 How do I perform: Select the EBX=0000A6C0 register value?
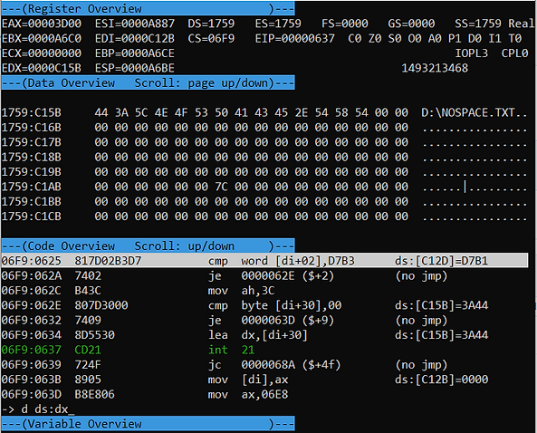point(42,38)
